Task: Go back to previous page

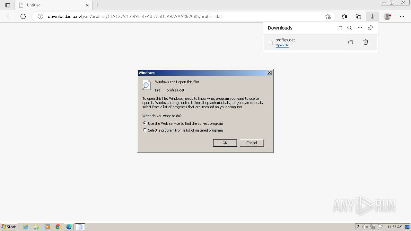Action: [9, 16]
